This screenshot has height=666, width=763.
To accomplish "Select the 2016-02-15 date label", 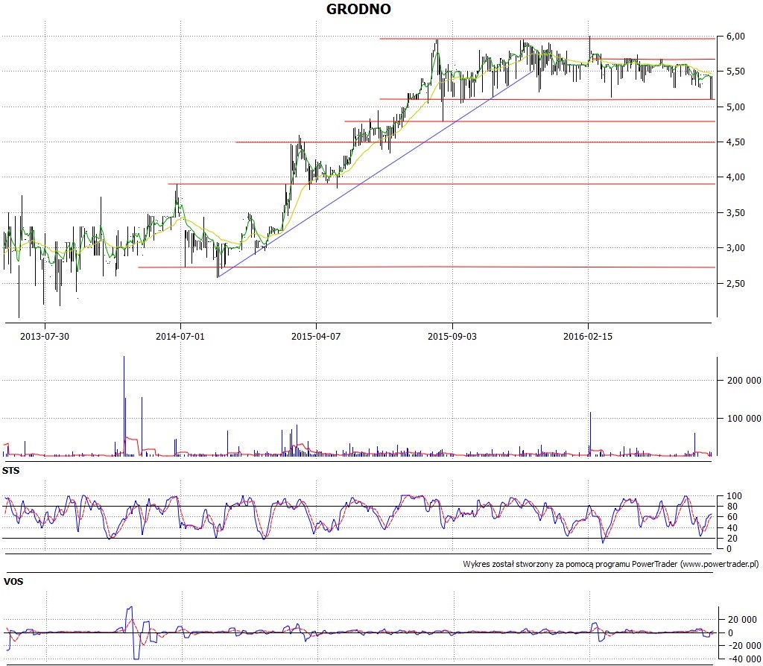I will point(588,336).
